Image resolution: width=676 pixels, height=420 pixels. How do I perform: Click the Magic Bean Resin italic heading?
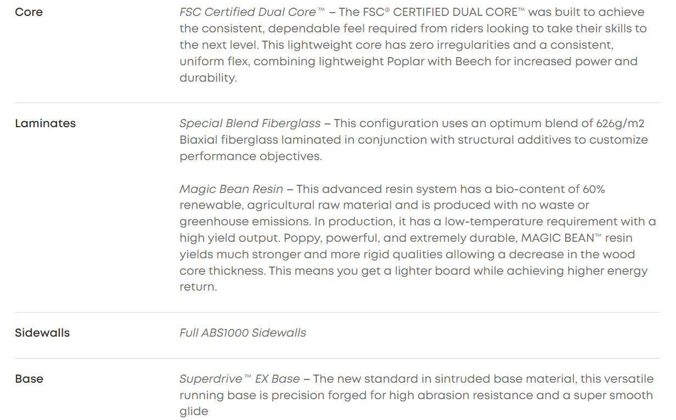click(x=231, y=189)
